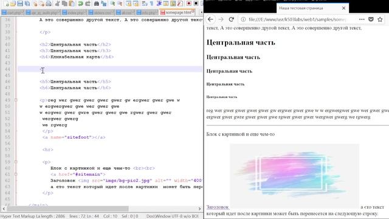Select the browser tab 'Наша тестовая страница'
The width and height of the screenshot is (389, 219).
pyautogui.click(x=312, y=8)
